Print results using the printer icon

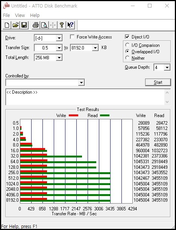(35, 25)
